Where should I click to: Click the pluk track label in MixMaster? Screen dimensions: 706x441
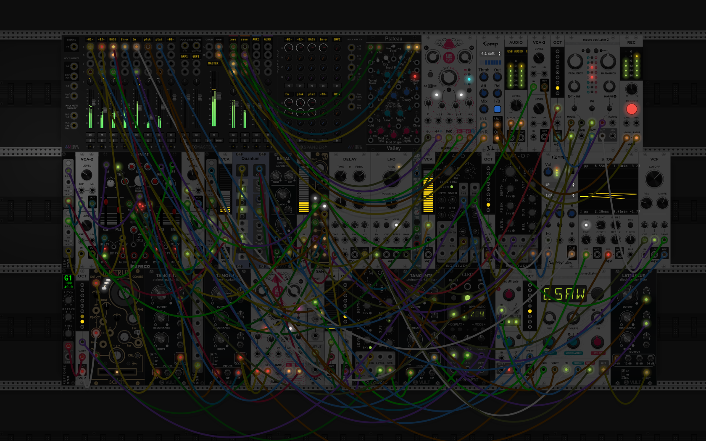(x=147, y=39)
